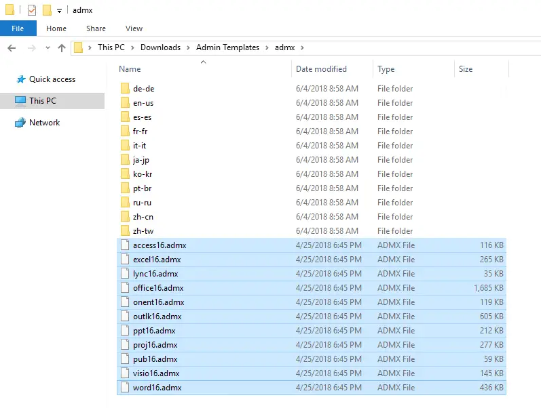Select the ppt16.admx file name

[154, 331]
